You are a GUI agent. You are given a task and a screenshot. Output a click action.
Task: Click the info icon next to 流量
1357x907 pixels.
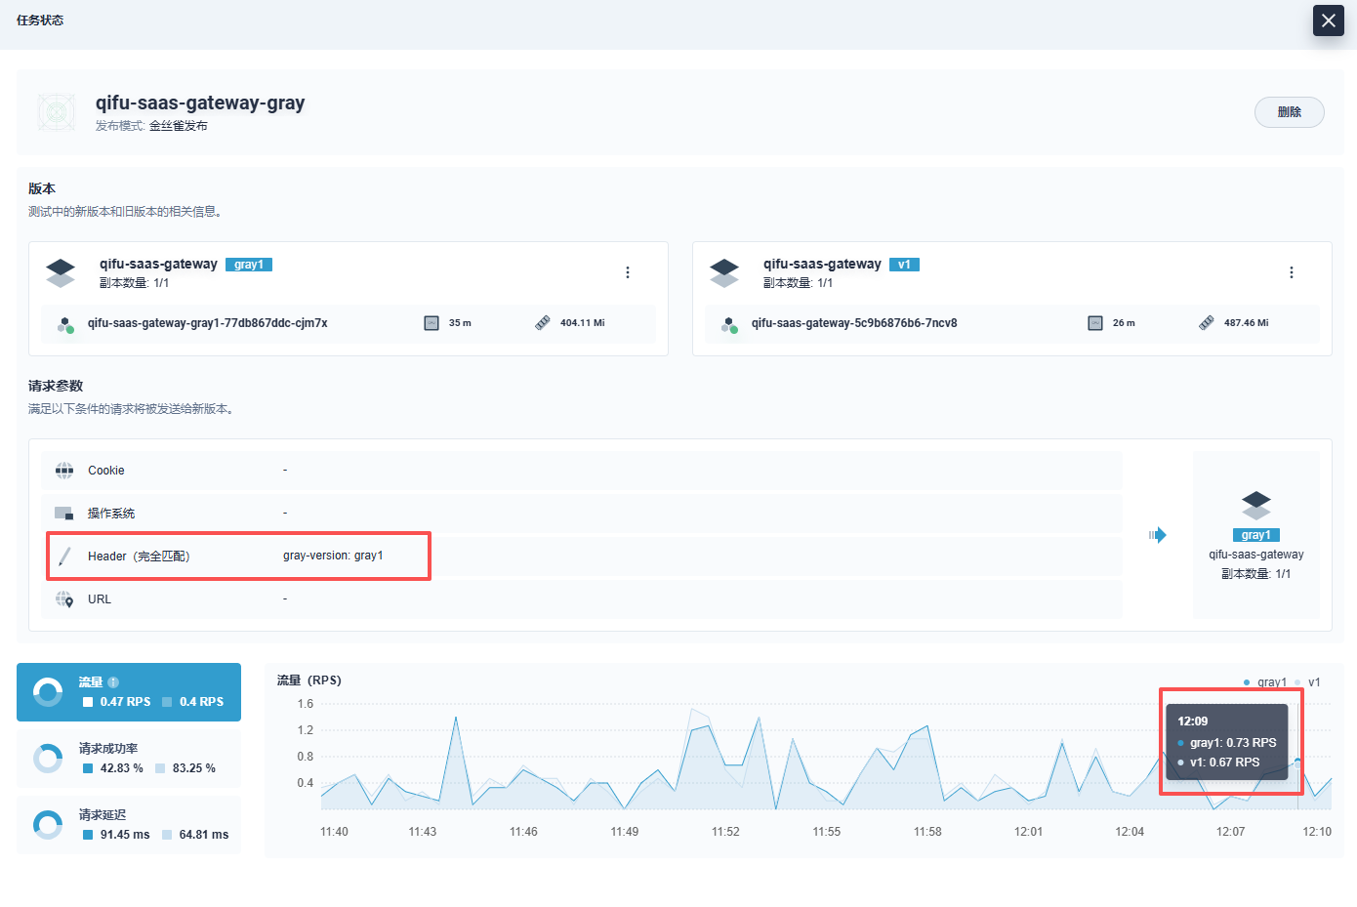(113, 682)
